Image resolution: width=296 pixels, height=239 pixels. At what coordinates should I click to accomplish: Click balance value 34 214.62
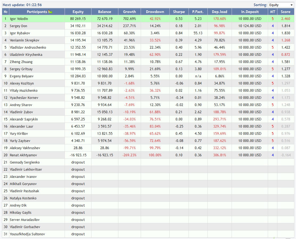(x=105, y=26)
